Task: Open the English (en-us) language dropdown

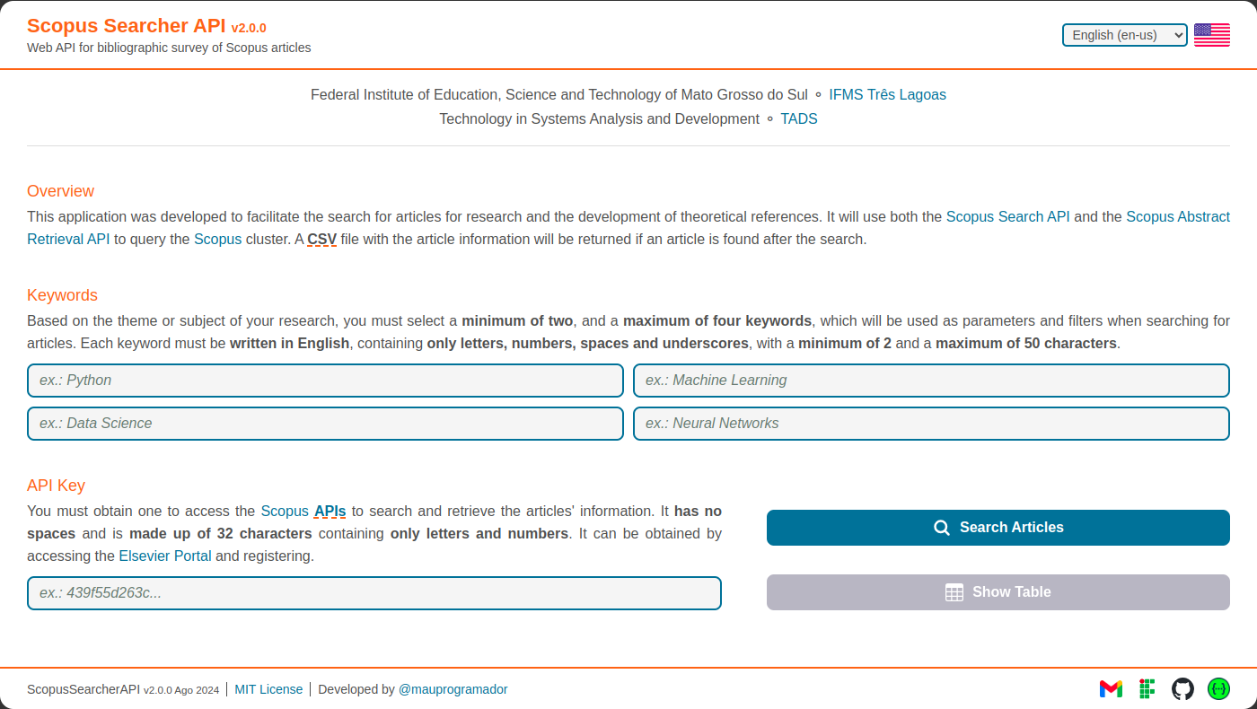Action: click(1125, 35)
